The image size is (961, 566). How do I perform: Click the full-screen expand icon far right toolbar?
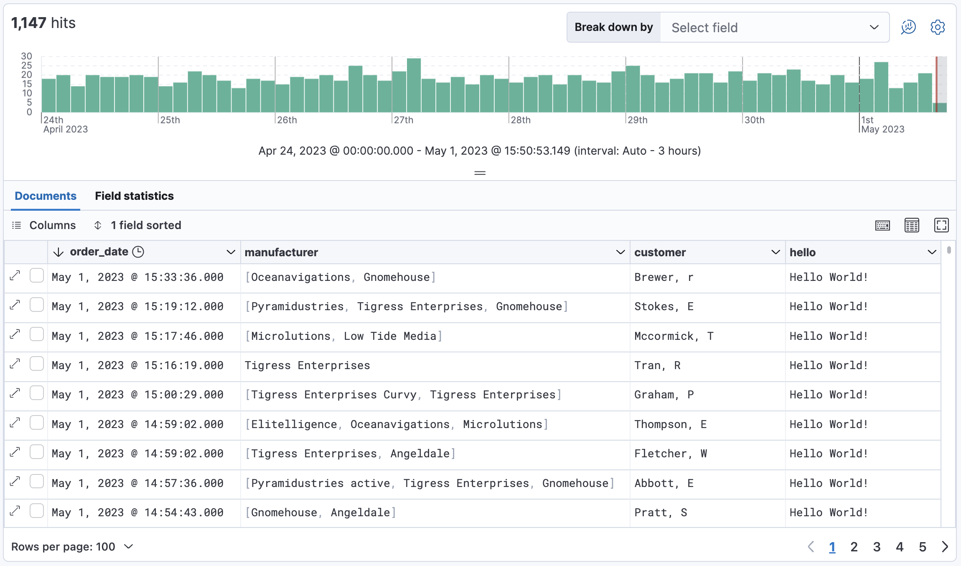[x=941, y=226]
